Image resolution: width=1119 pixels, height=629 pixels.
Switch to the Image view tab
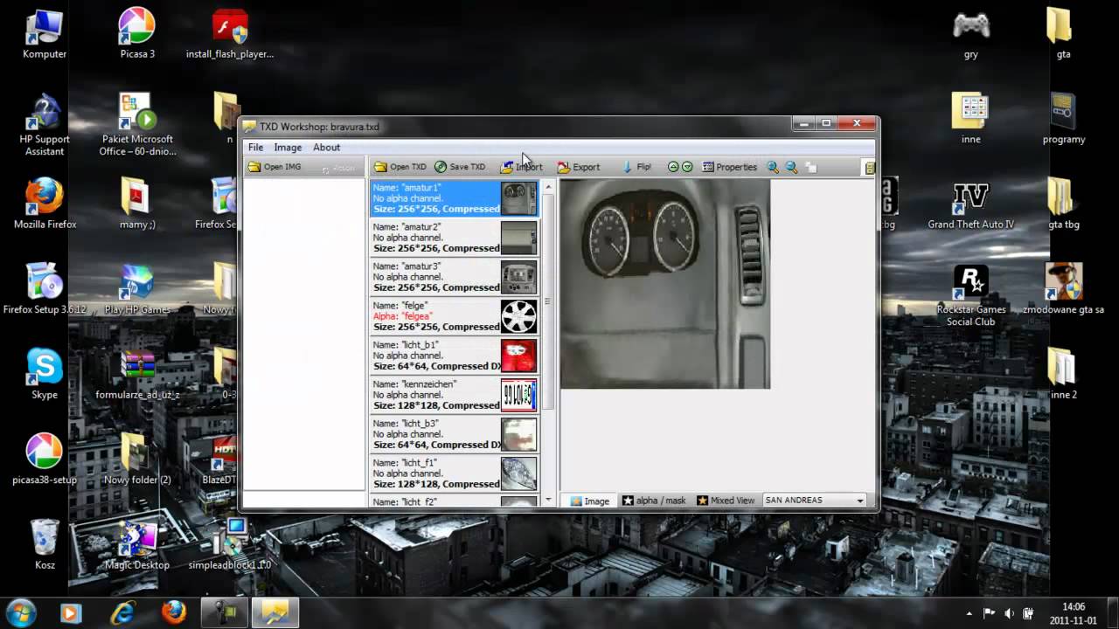click(590, 501)
